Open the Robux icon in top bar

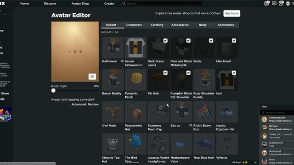click(x=288, y=3)
